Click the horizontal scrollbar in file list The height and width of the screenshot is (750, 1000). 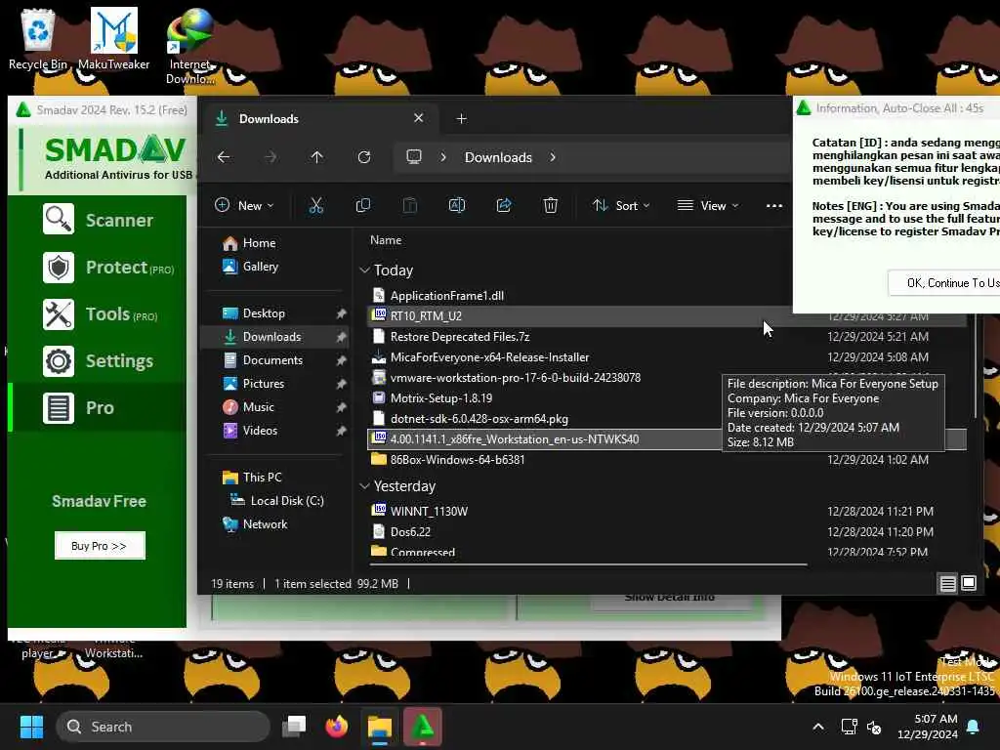pyautogui.click(x=588, y=564)
